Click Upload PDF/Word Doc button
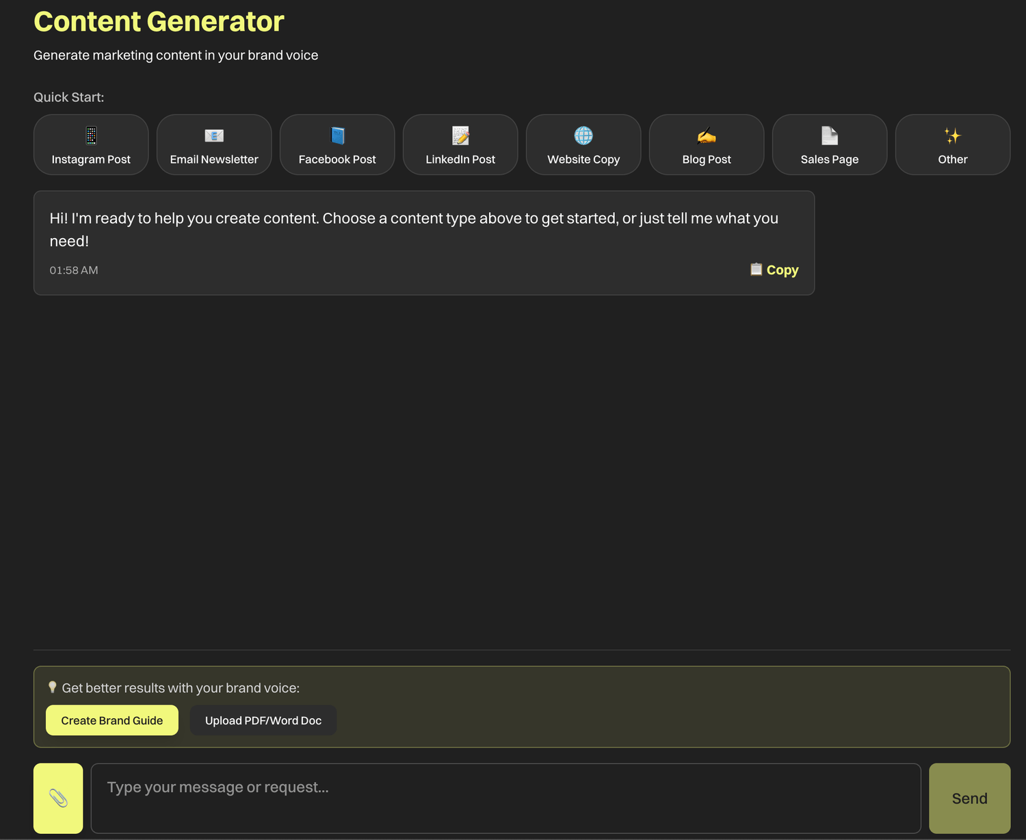This screenshot has width=1026, height=840. (x=263, y=720)
